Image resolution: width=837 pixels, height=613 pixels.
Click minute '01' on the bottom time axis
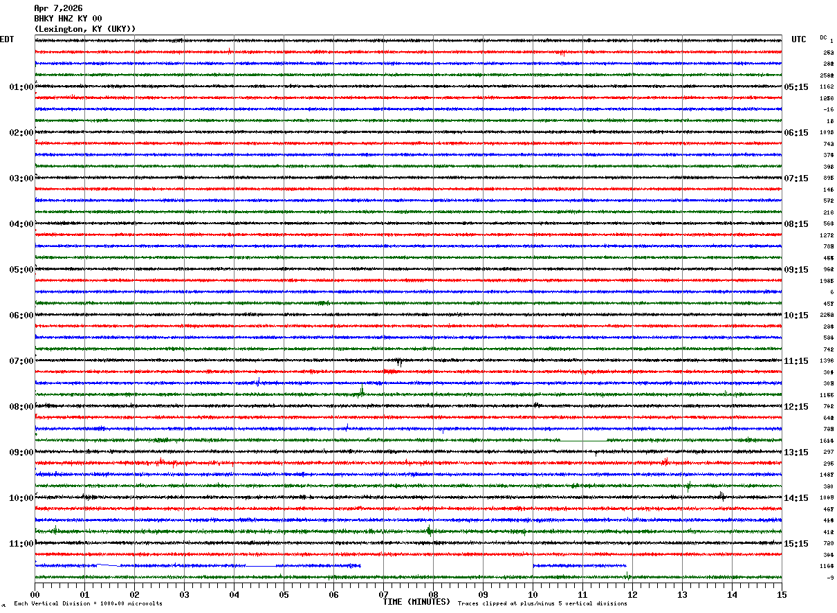click(84, 594)
